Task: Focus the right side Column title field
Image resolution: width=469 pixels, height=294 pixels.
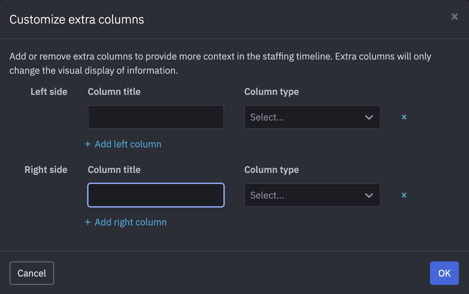Action: (156, 195)
